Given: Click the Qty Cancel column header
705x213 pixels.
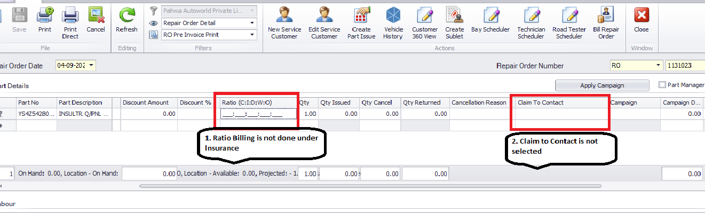Looking at the screenshot, I should pos(380,102).
